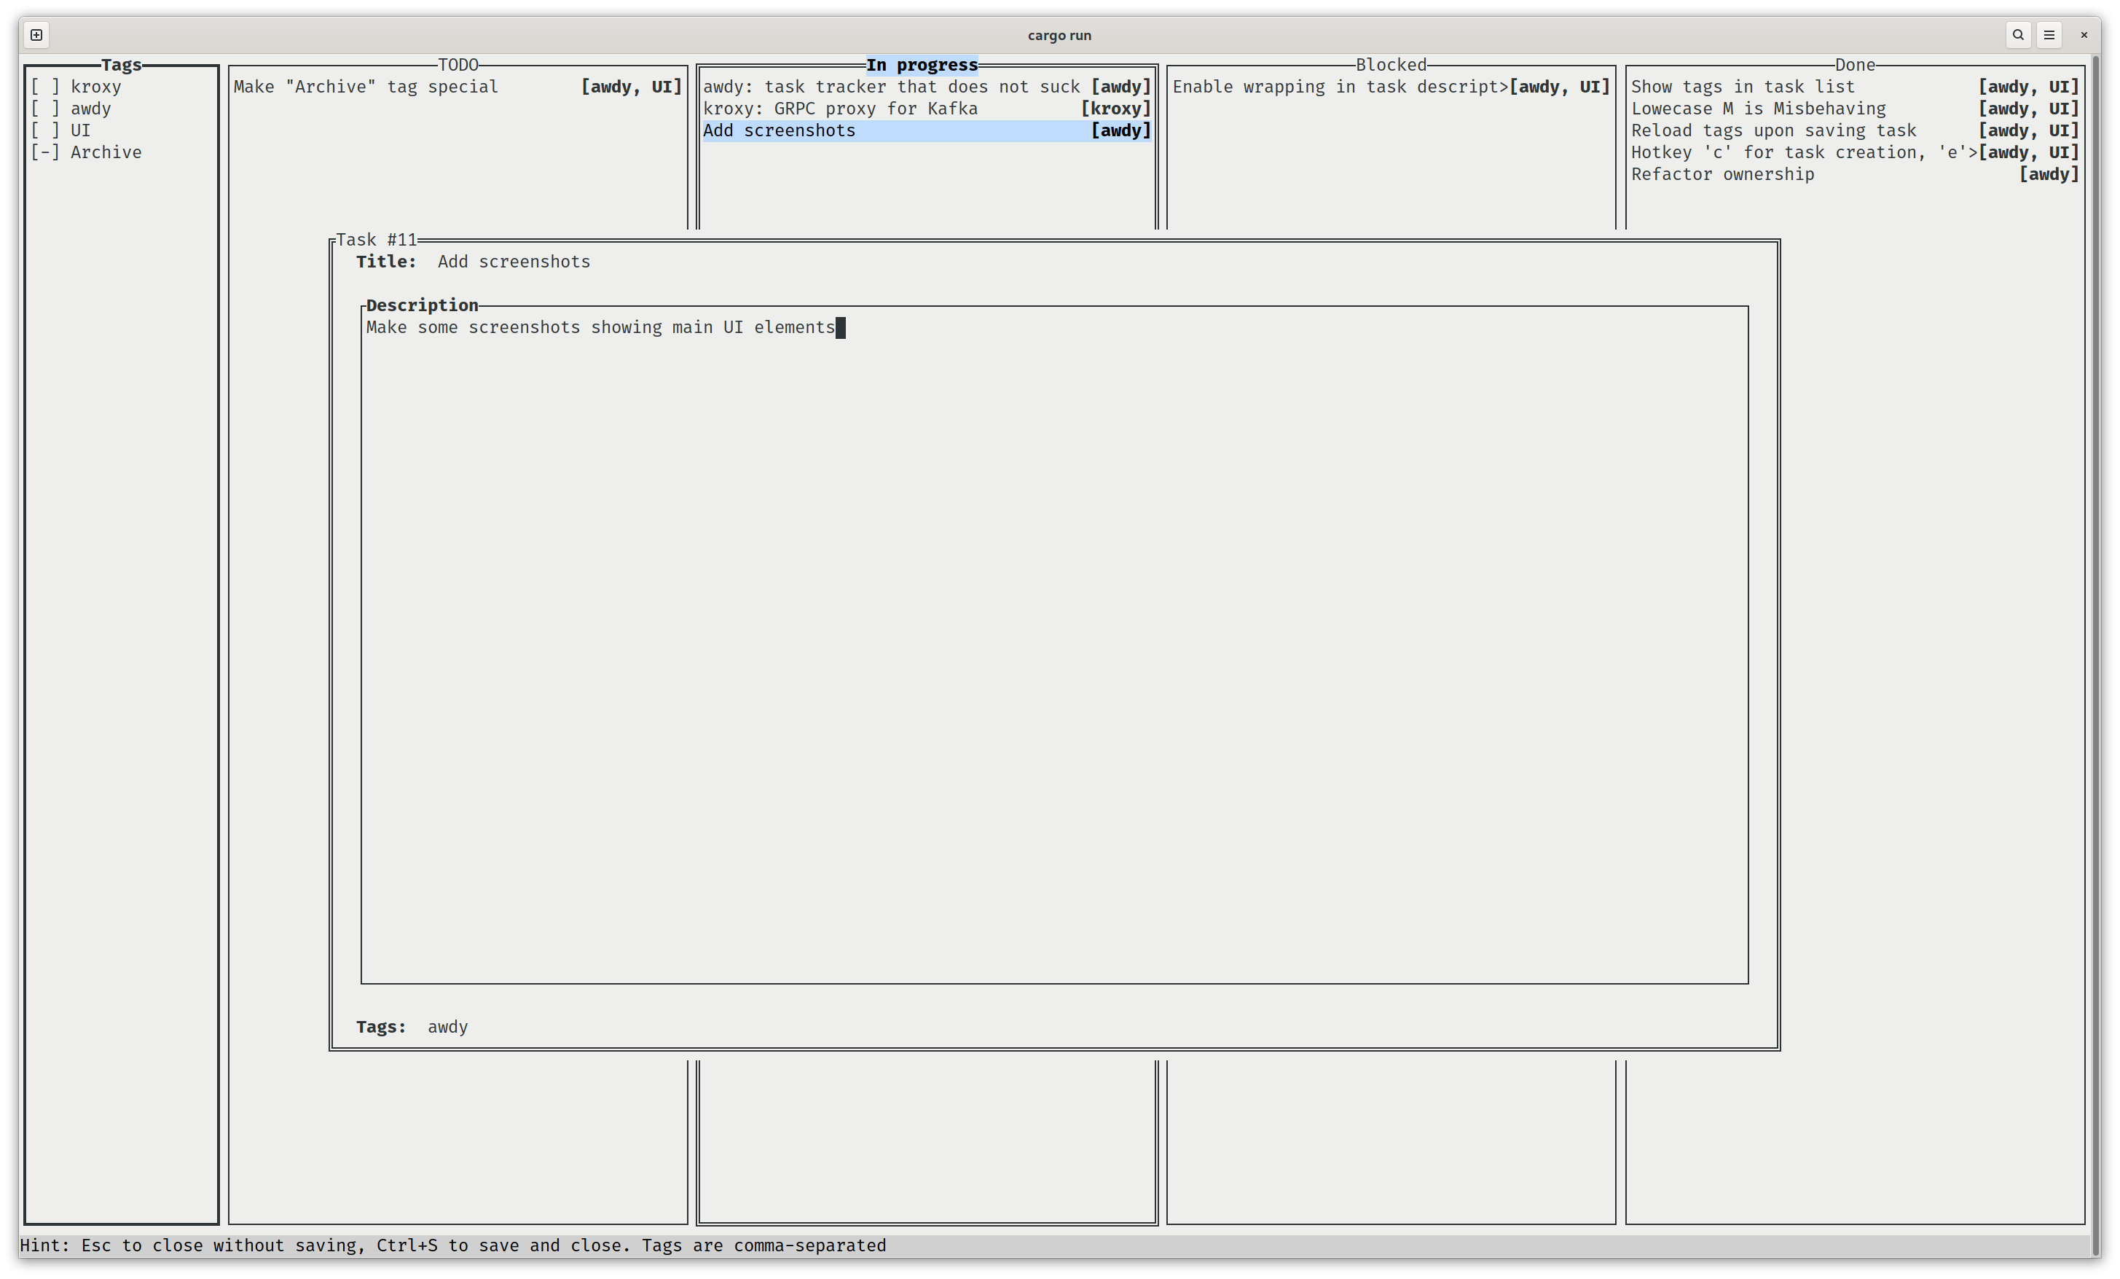The image size is (2120, 1279).
Task: Select task 'Lowecase M is Misbehaving'
Action: point(1854,109)
